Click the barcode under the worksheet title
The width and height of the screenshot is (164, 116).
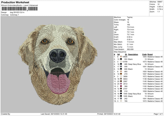point(19,9)
